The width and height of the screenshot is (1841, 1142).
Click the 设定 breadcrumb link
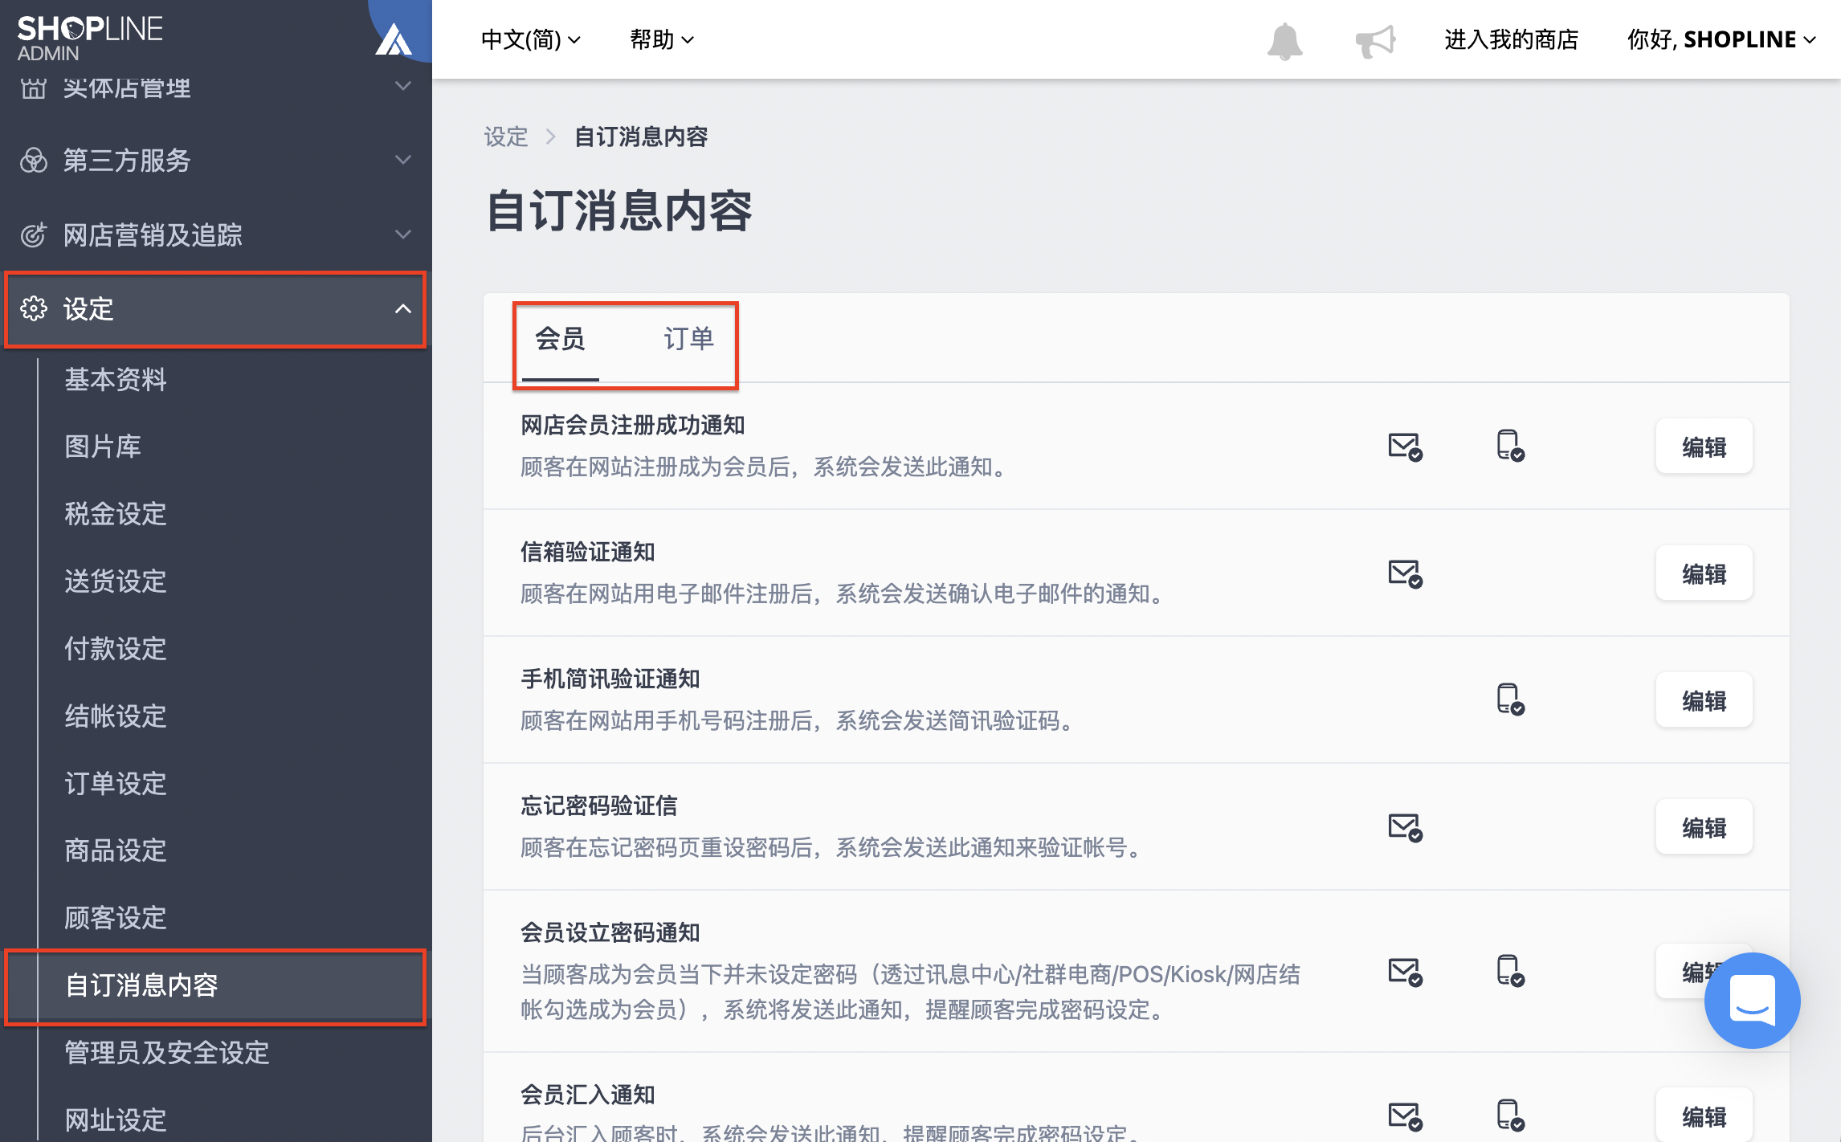pos(506,137)
